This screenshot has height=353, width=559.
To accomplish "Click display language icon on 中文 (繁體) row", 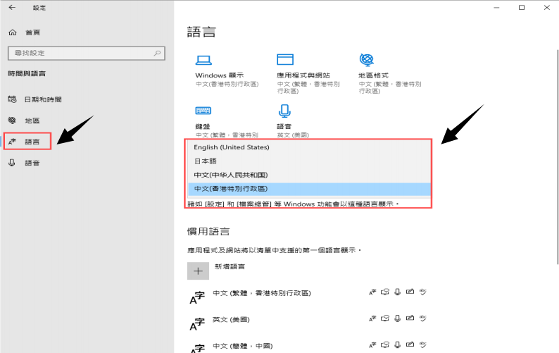I will click(x=372, y=292).
